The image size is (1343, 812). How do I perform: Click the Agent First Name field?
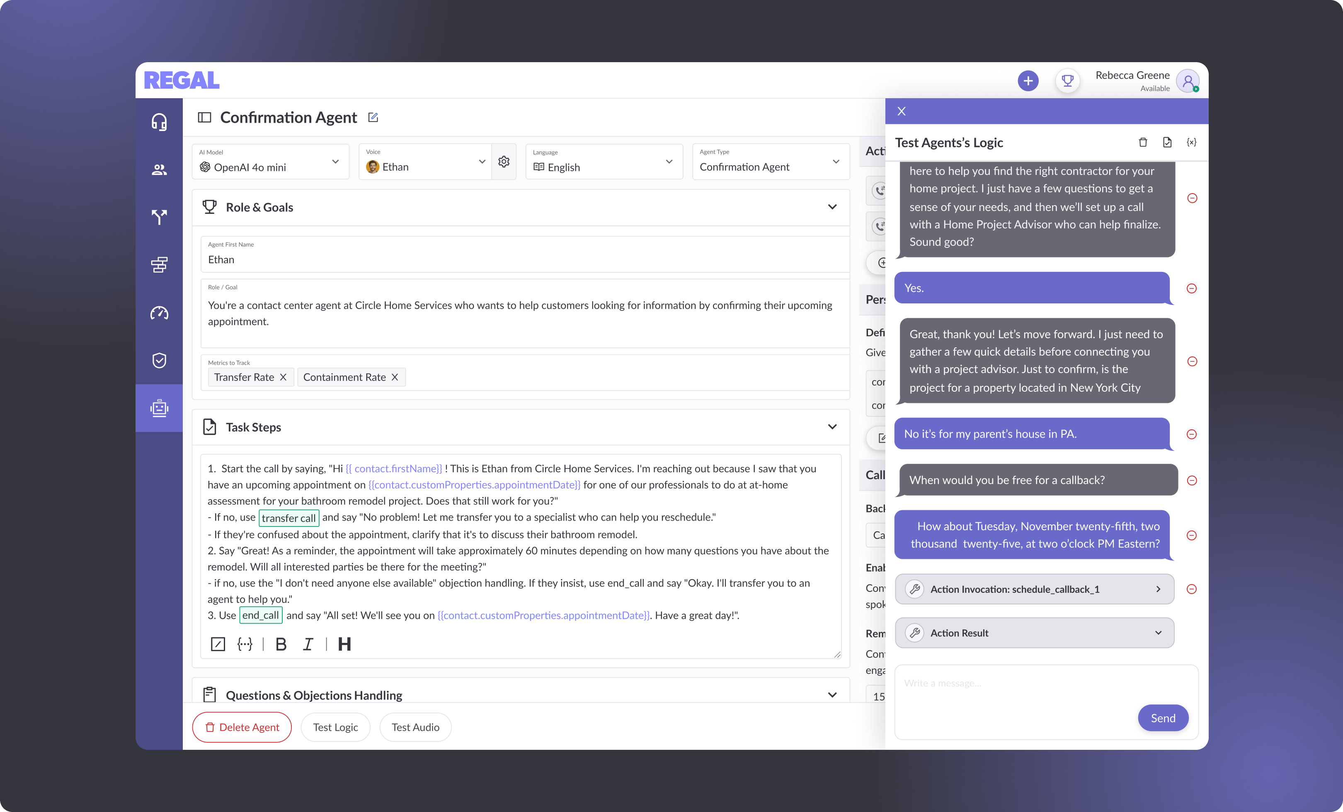[x=525, y=255]
